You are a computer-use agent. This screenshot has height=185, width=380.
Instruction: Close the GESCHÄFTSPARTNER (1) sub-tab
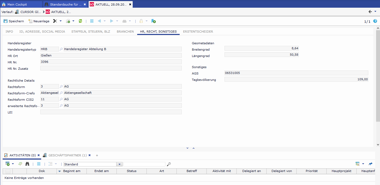point(89,155)
